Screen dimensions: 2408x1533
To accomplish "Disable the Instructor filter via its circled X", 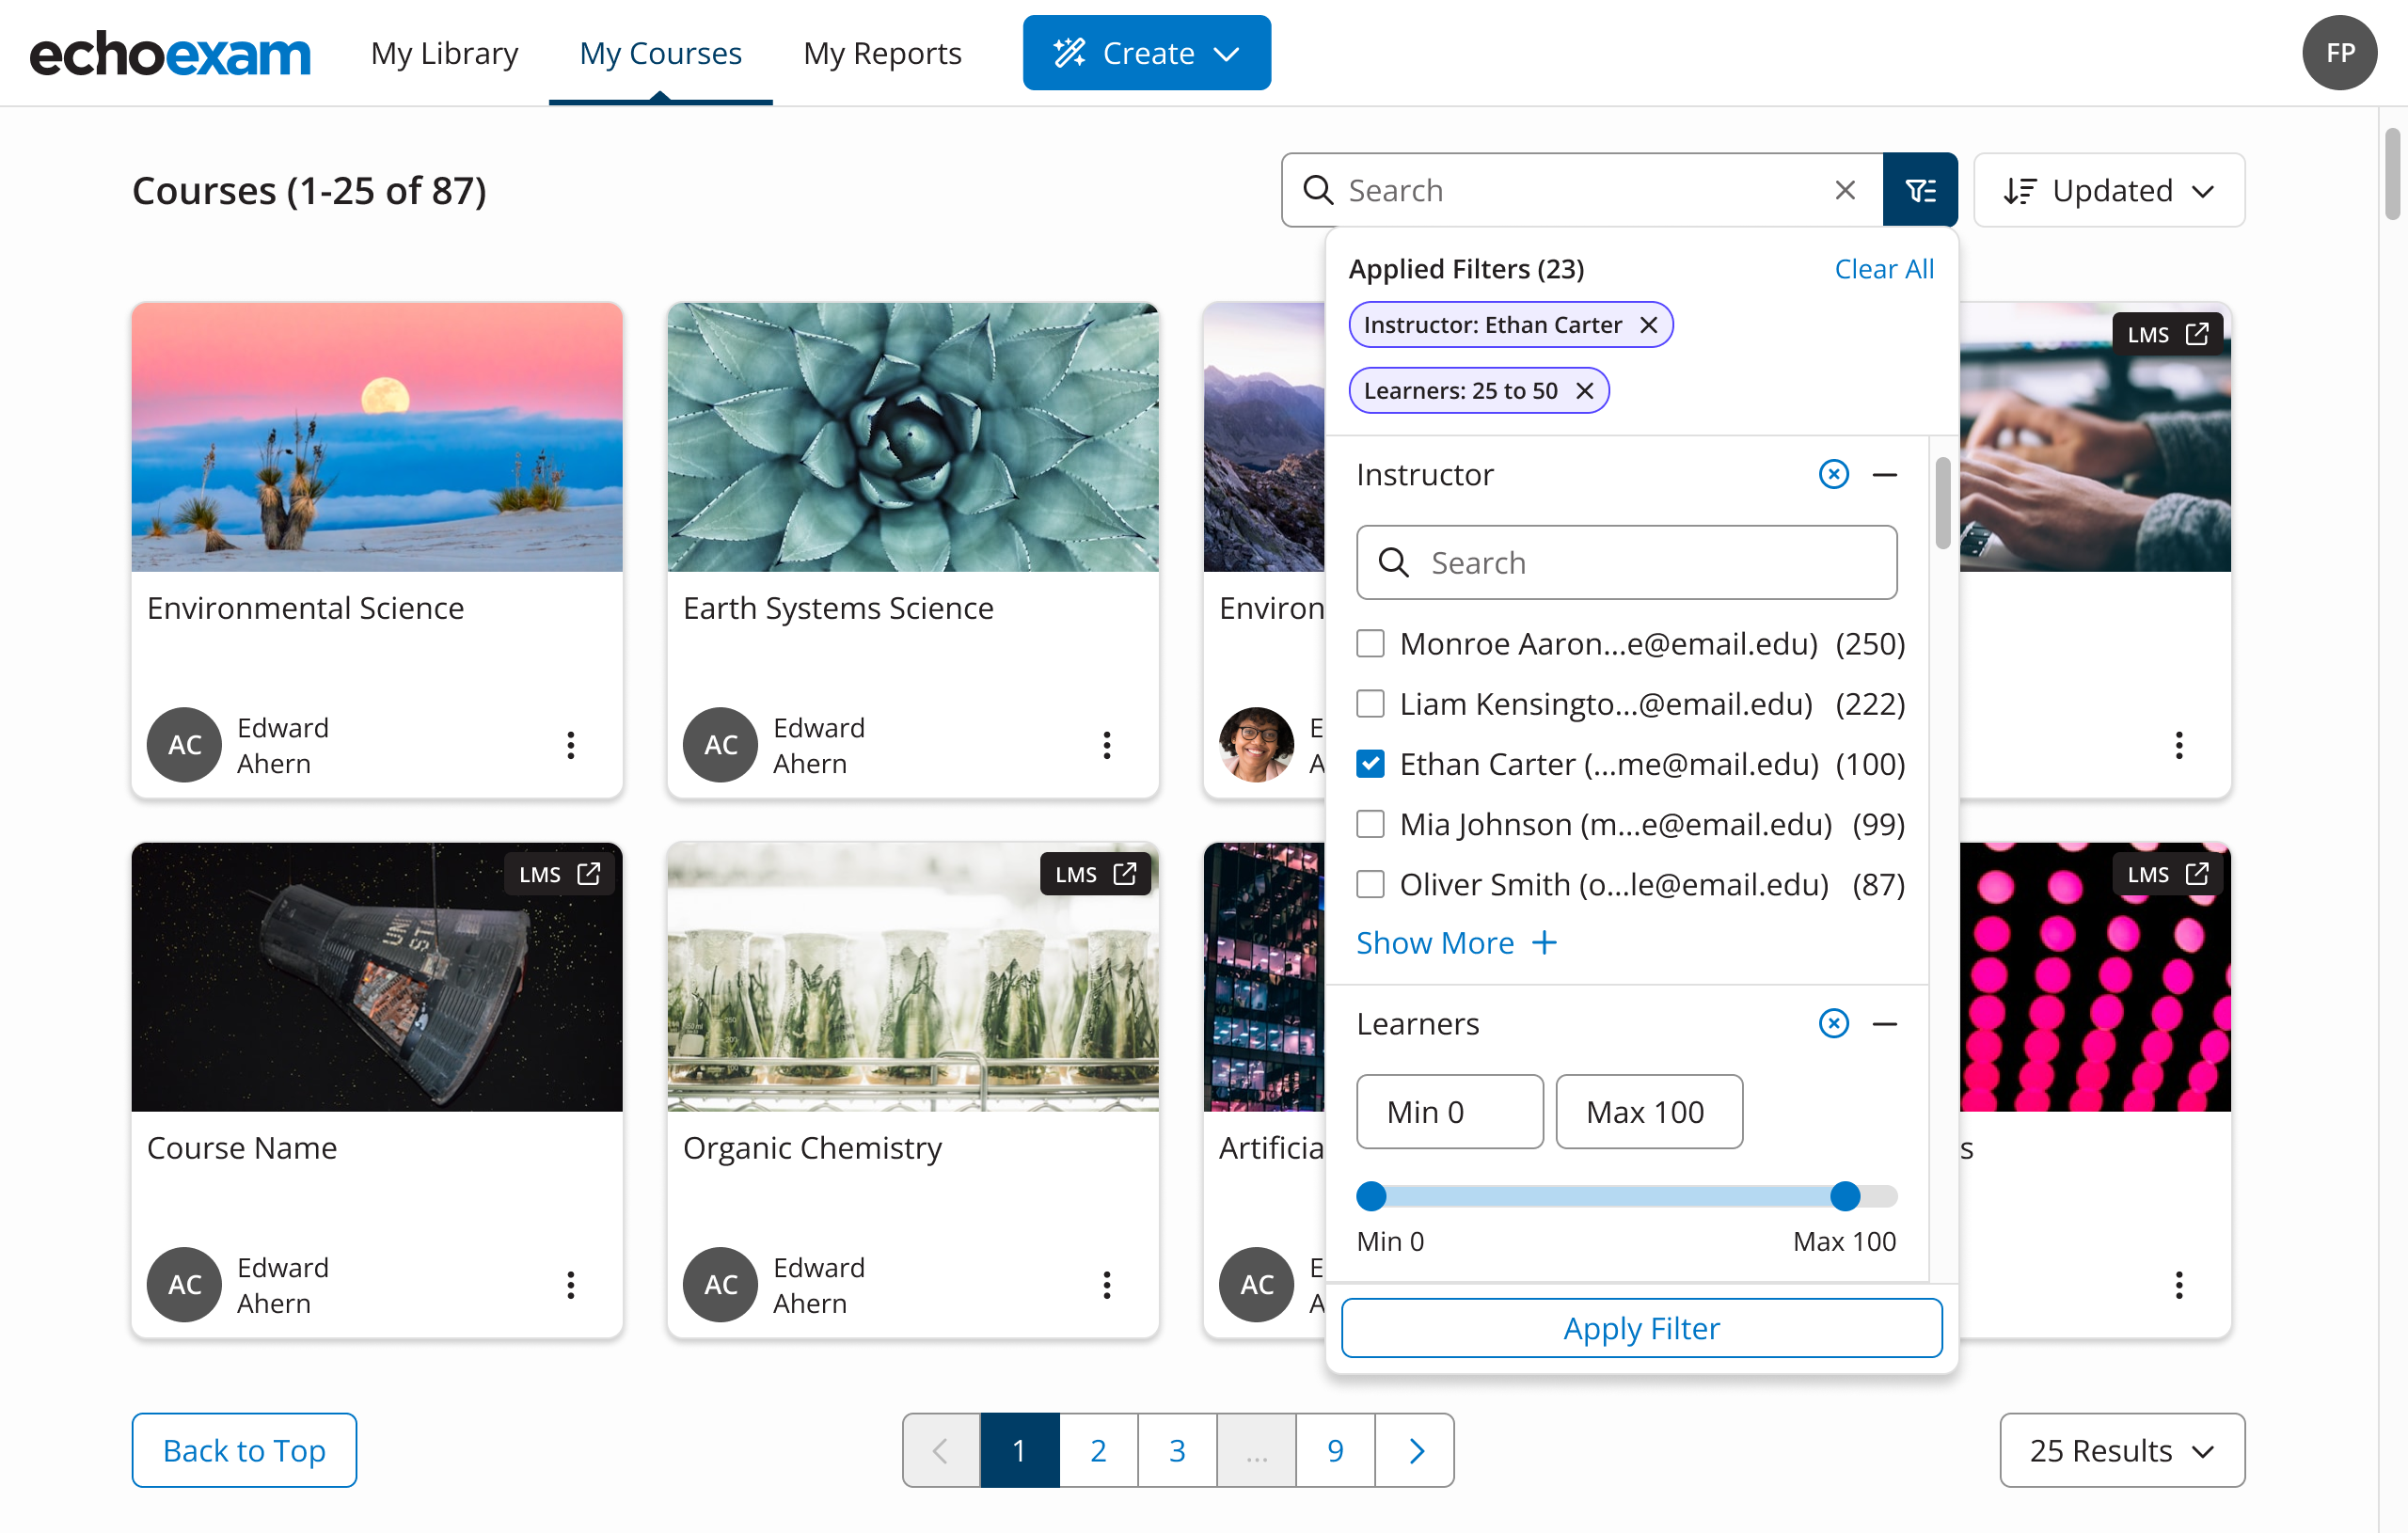I will click(x=1833, y=474).
